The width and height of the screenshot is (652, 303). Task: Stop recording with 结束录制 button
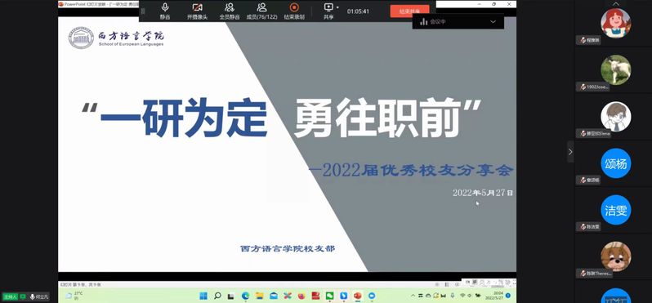click(x=294, y=11)
